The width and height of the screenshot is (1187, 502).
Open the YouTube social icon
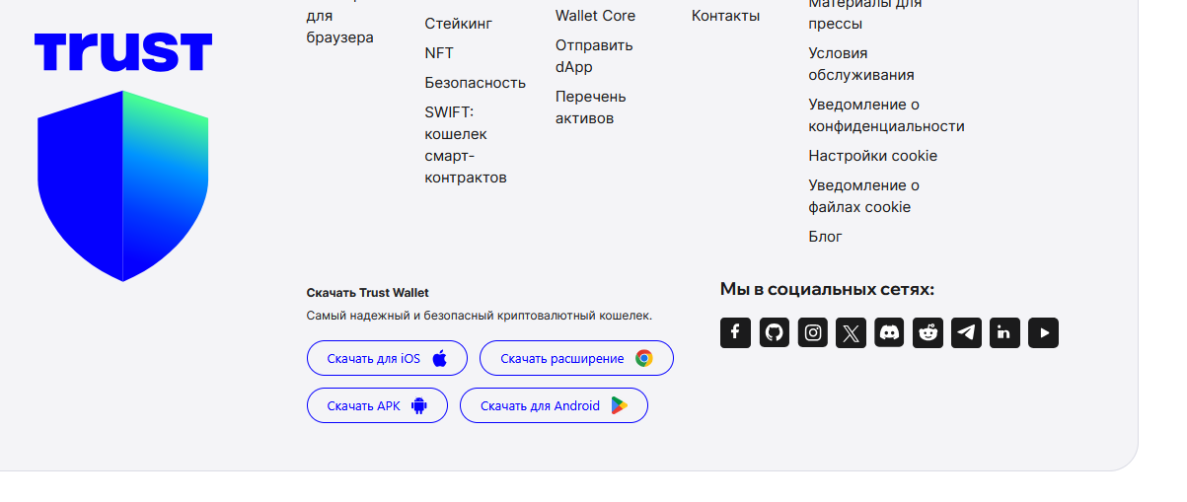coord(1044,333)
